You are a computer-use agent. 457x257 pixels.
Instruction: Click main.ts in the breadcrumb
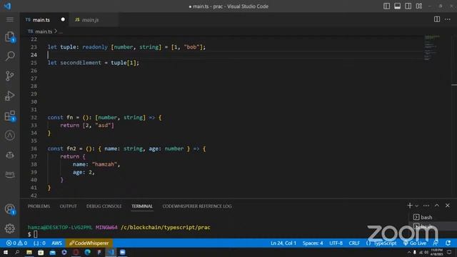44,31
